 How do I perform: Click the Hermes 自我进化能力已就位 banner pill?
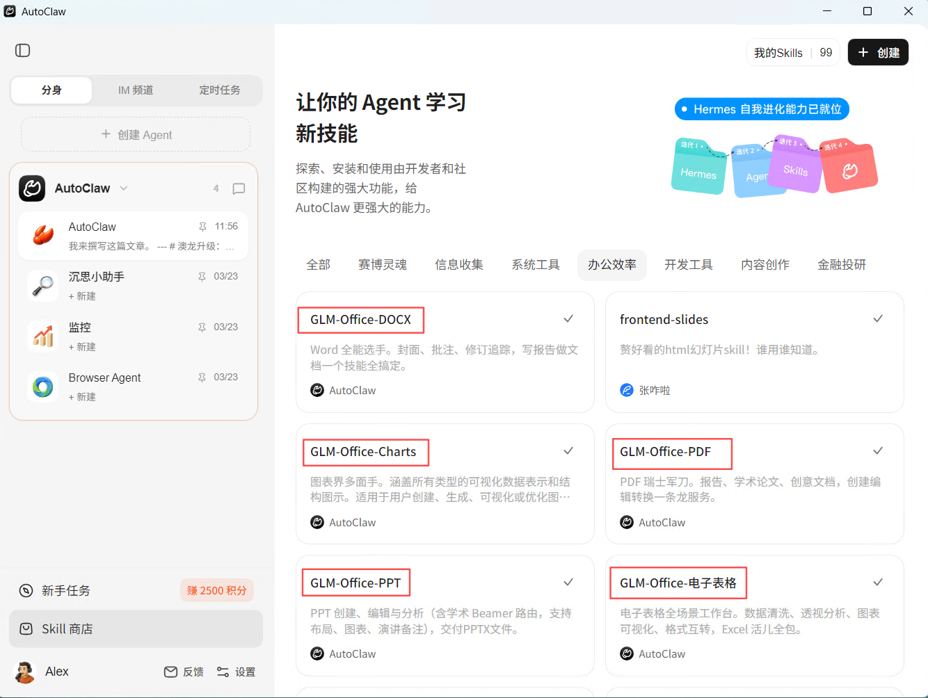coord(762,109)
